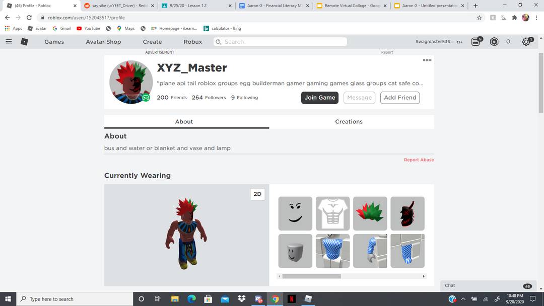Image resolution: width=544 pixels, height=306 pixels.
Task: Expand the Chat panel
Action: pos(487,285)
